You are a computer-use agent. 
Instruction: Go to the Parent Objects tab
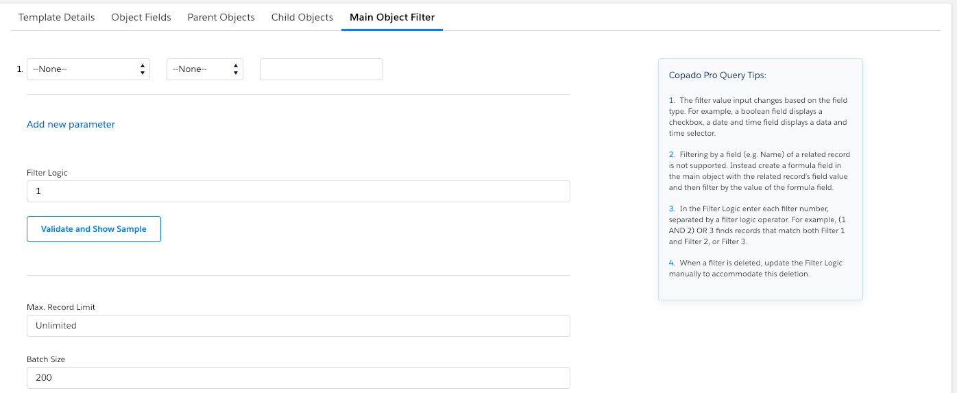[221, 17]
